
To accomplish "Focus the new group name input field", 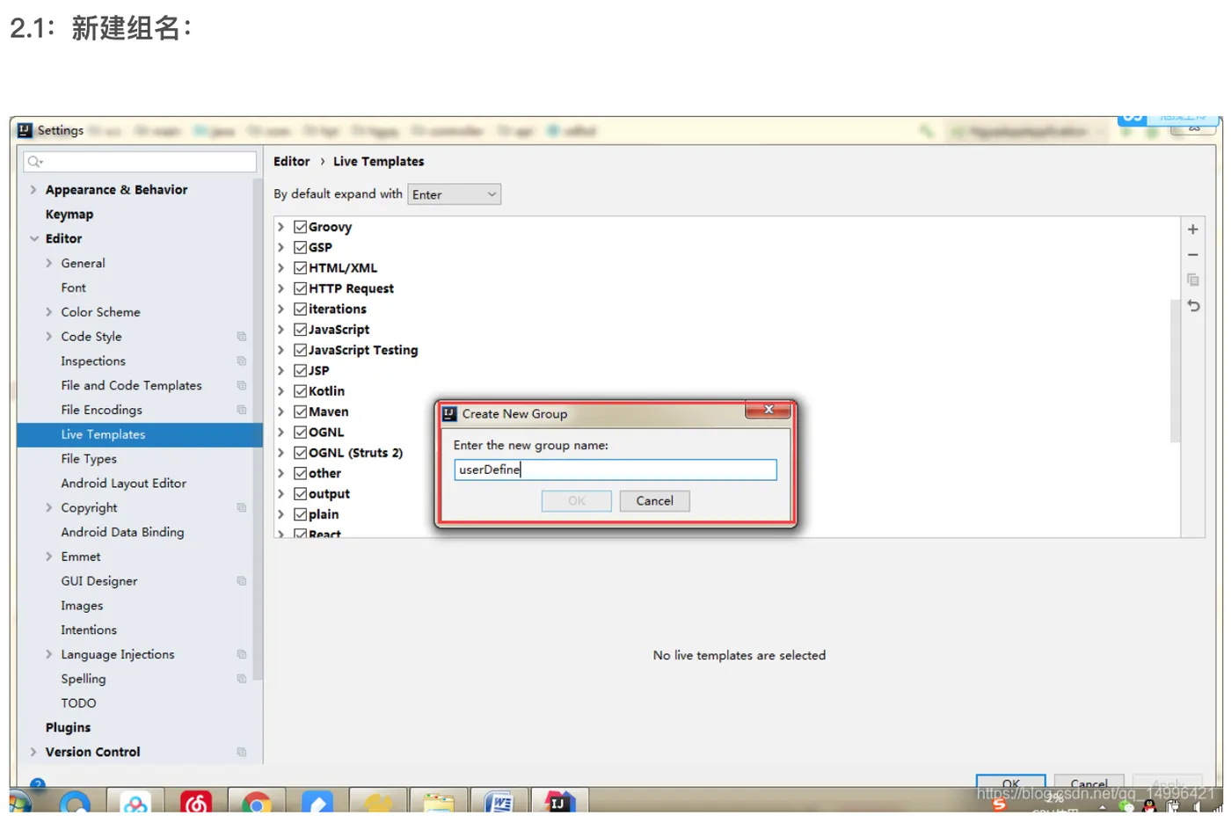I will 615,470.
